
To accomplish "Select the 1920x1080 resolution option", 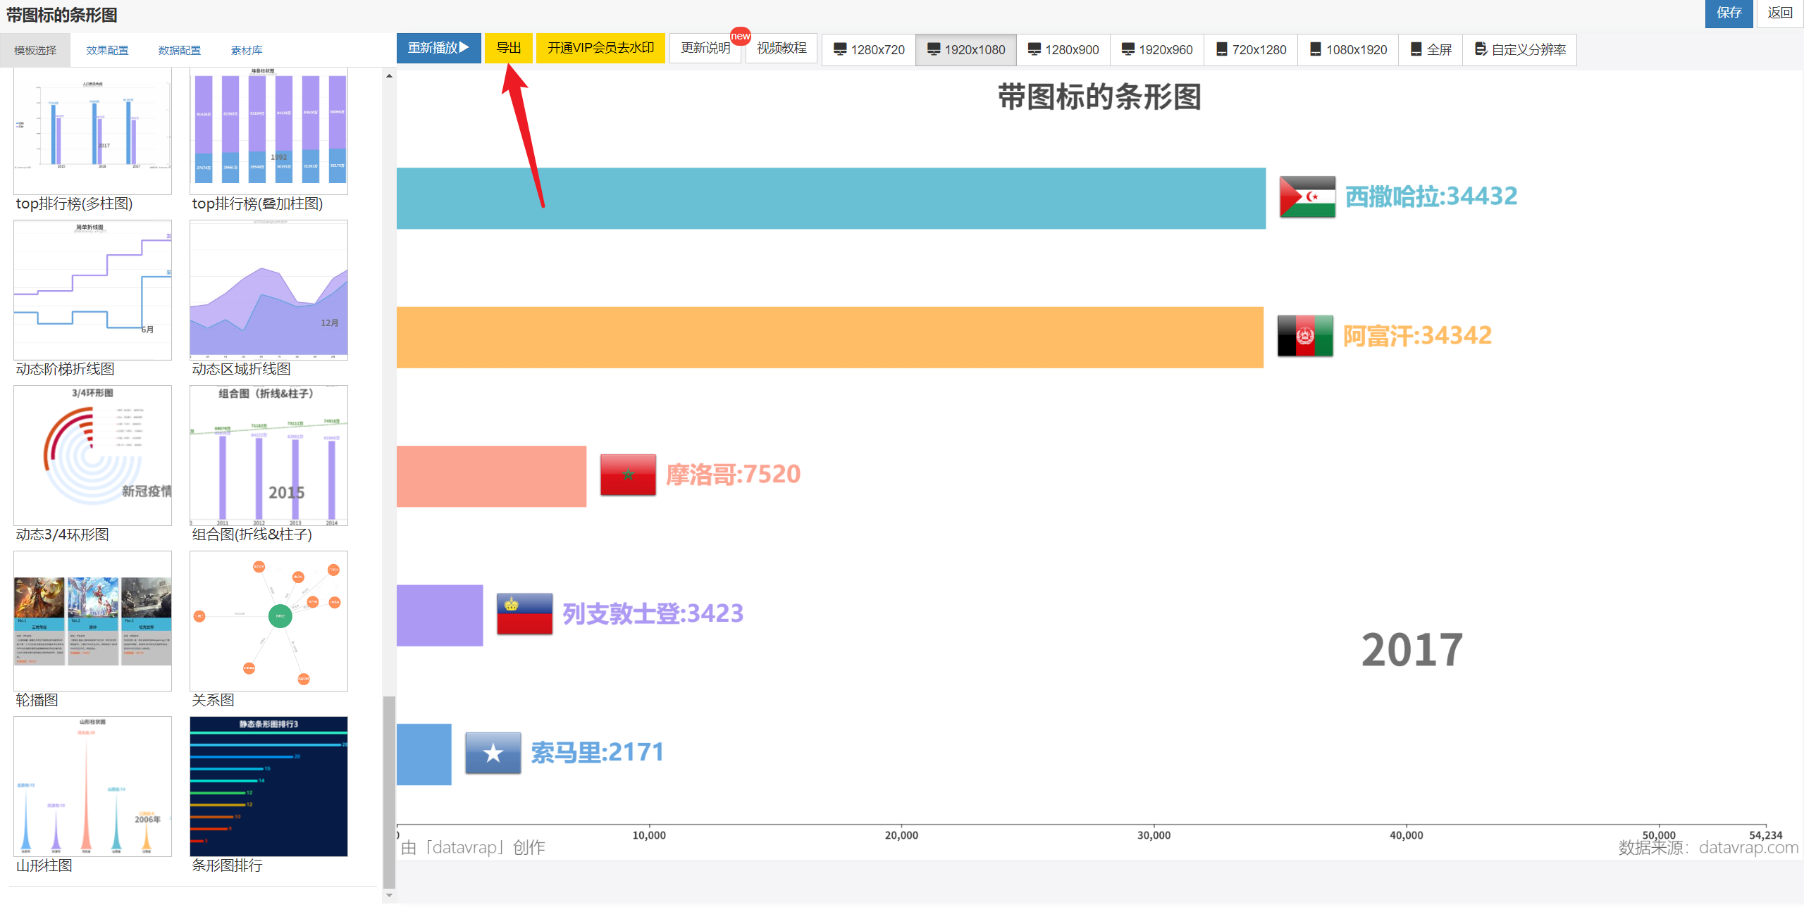I will (965, 49).
